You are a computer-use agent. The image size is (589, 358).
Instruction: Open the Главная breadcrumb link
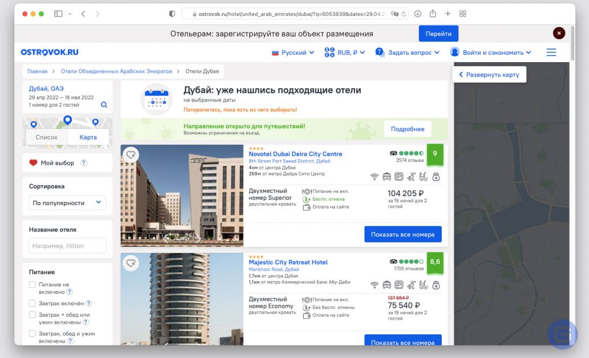(37, 71)
